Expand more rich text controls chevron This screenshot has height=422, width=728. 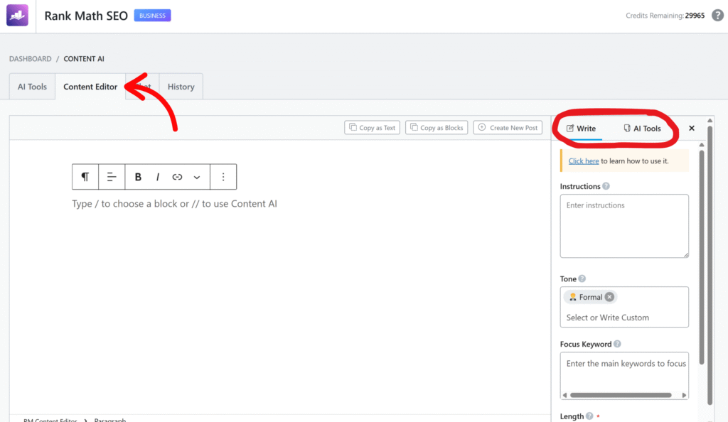(x=197, y=177)
